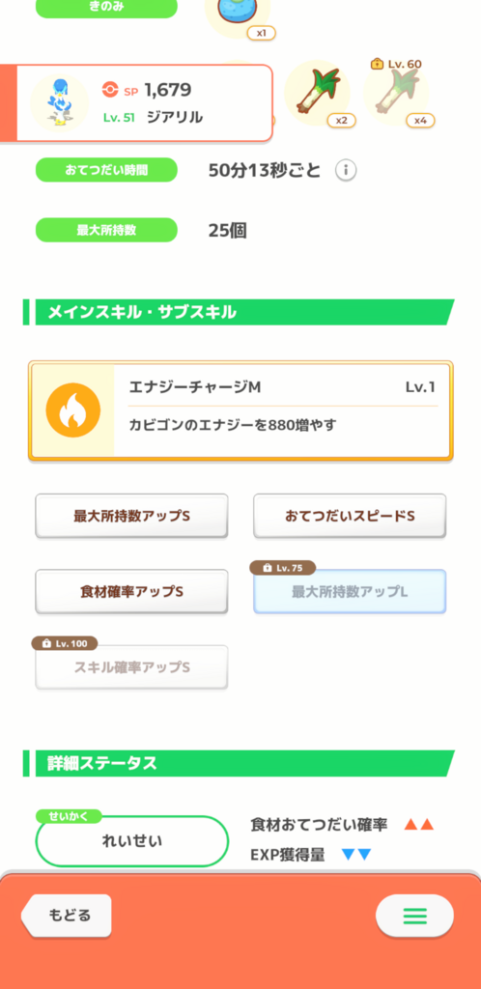
Task: Tap the 最大所持数 green label
Action: point(106,230)
